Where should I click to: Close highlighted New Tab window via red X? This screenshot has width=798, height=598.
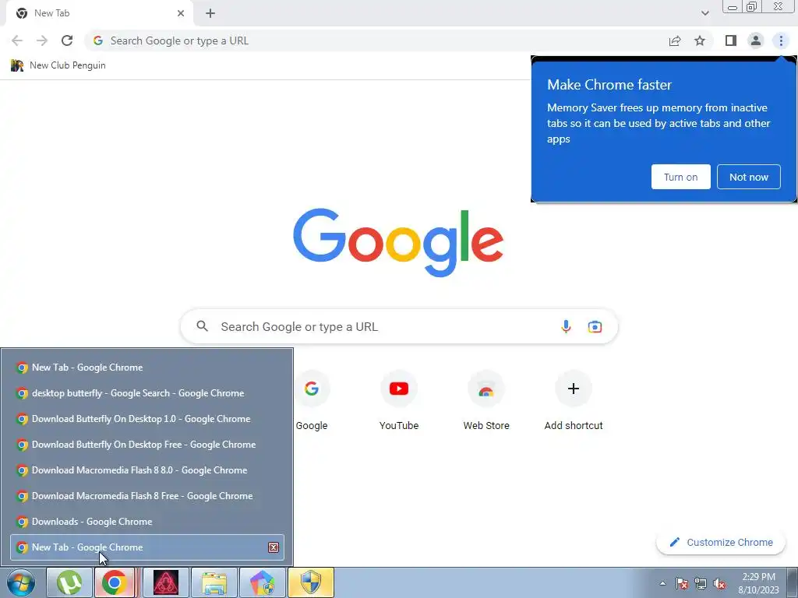tap(274, 547)
